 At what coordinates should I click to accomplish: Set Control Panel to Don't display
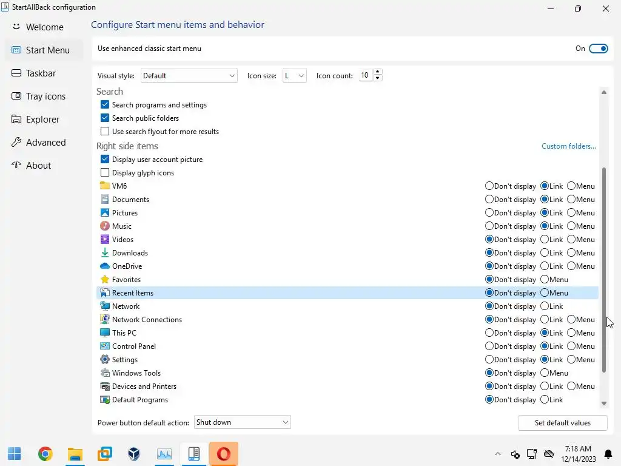489,346
